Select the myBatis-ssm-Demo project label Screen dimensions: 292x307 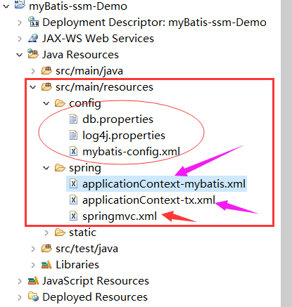[78, 6]
